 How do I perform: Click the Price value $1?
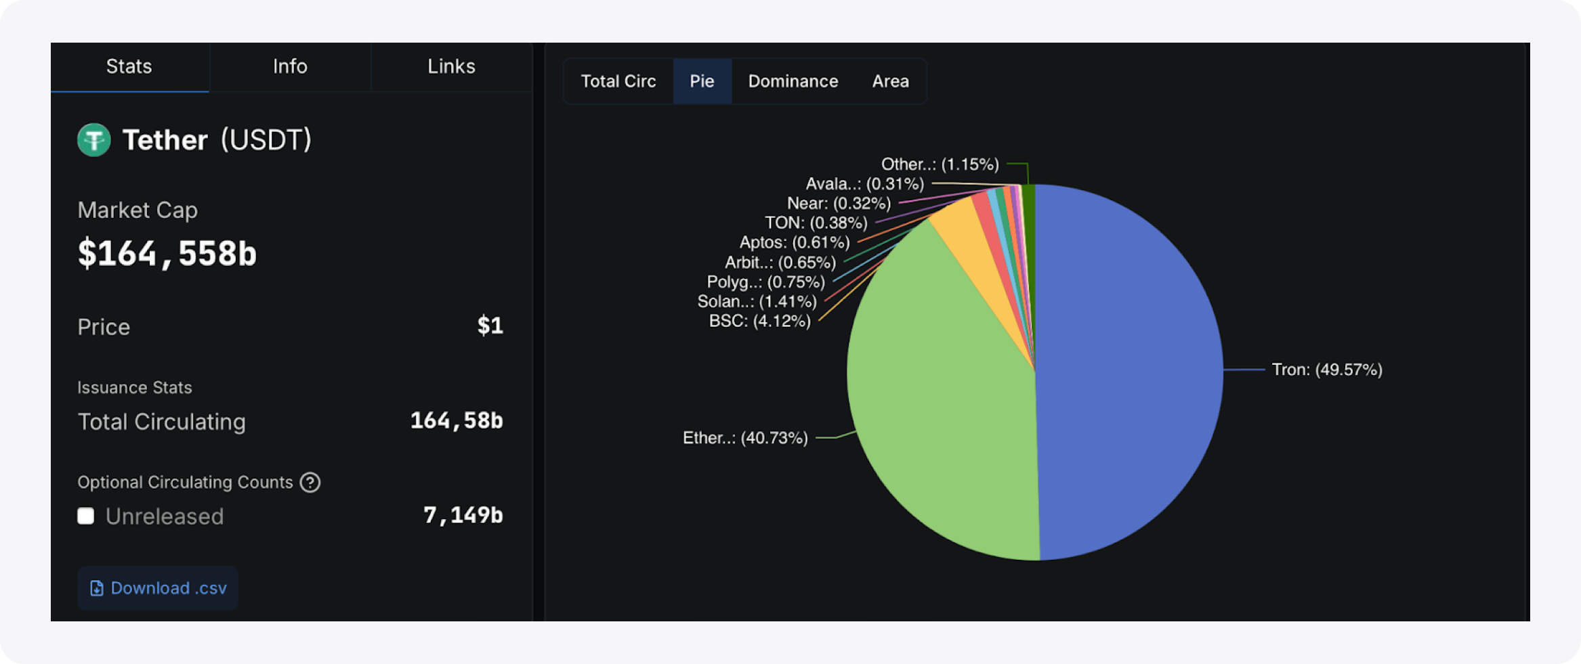click(x=490, y=326)
